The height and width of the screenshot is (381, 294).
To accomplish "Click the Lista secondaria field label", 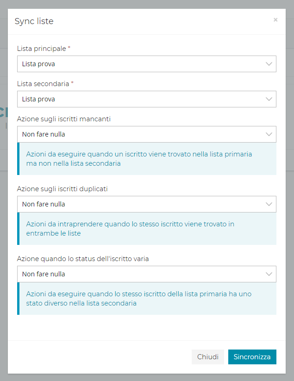I will click(x=43, y=83).
